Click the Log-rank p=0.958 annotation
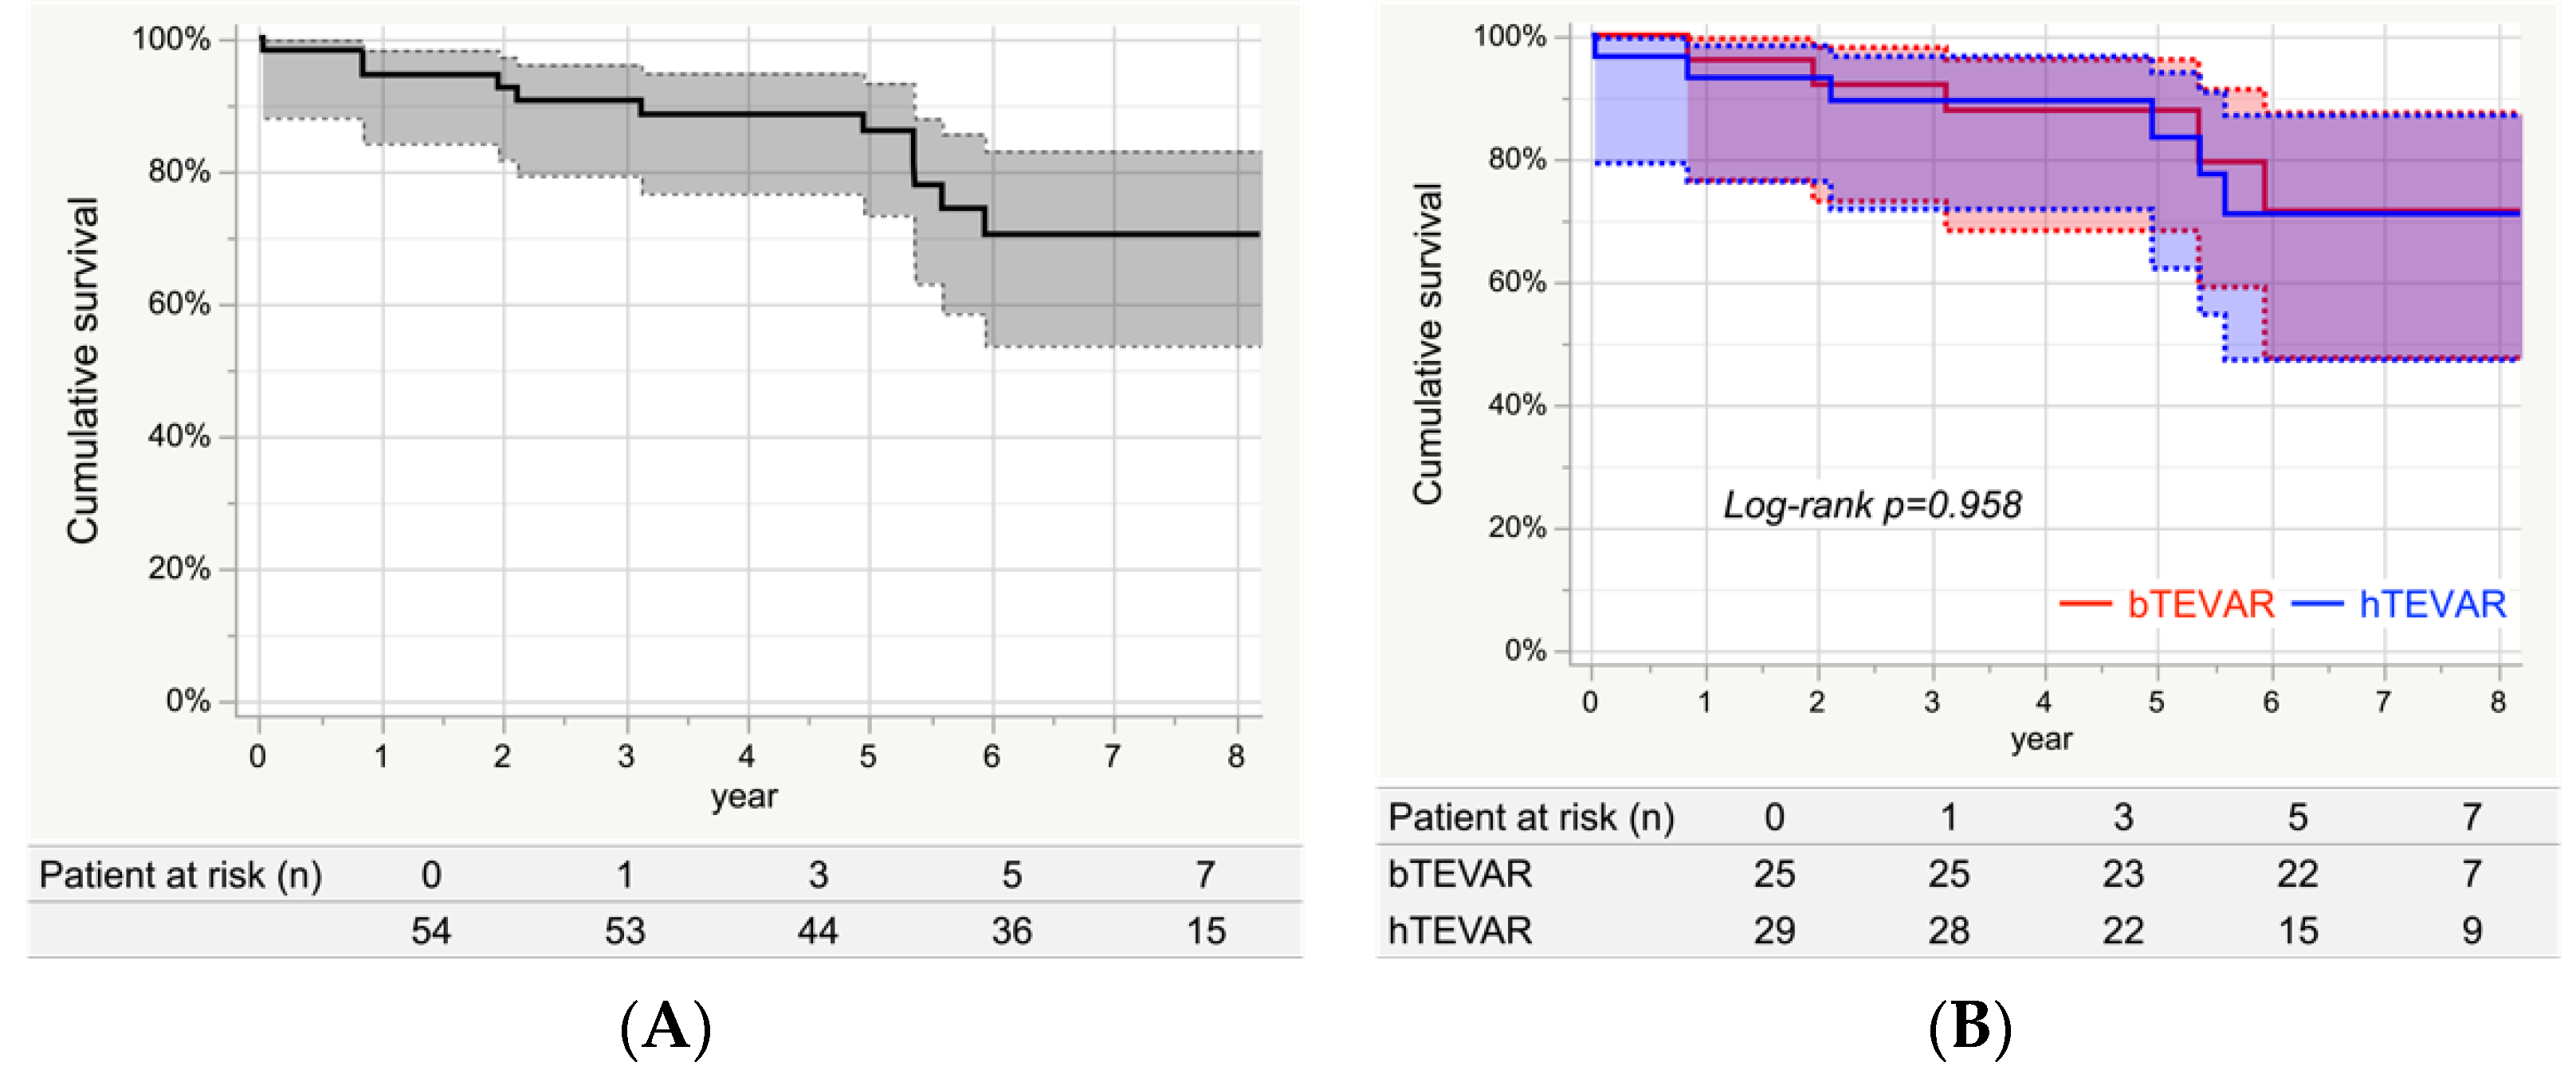The width and height of the screenshot is (2576, 1078). 1872,505
